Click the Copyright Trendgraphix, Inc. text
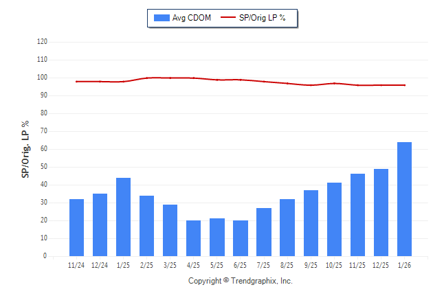 (x=241, y=281)
